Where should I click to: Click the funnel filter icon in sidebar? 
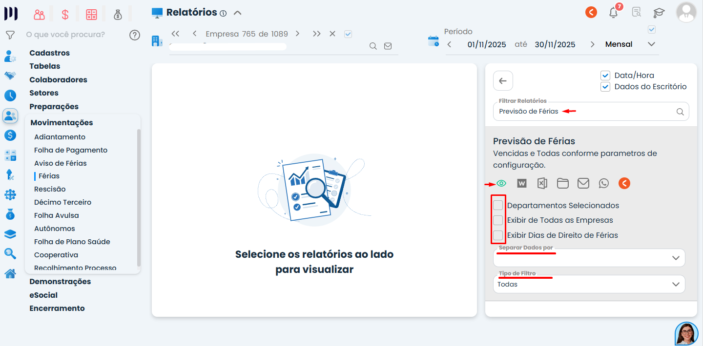click(x=10, y=35)
